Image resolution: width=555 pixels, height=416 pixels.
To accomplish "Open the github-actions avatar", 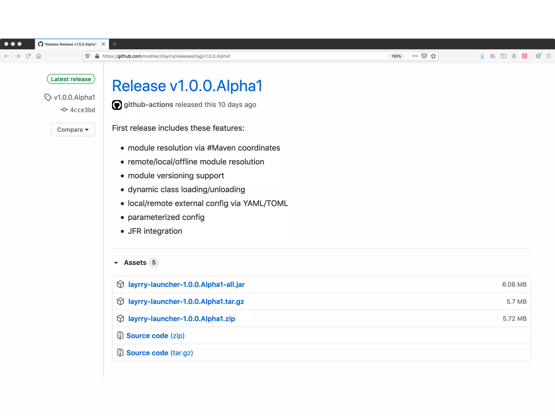I will (x=117, y=105).
